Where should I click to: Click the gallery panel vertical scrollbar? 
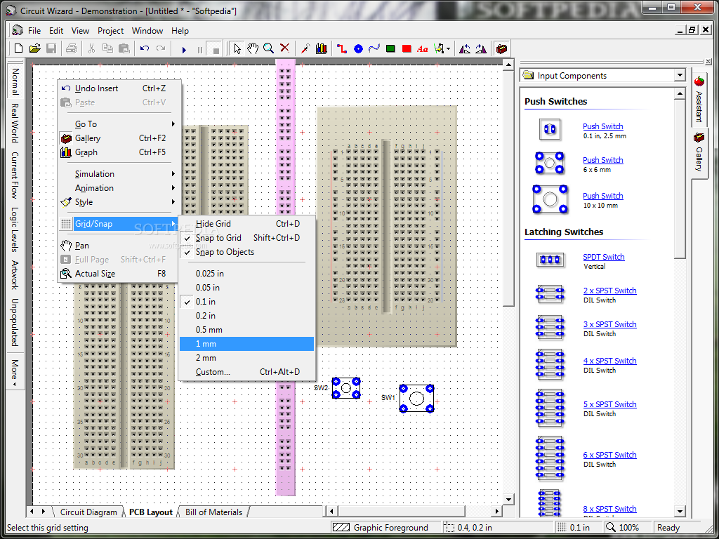tap(680, 302)
